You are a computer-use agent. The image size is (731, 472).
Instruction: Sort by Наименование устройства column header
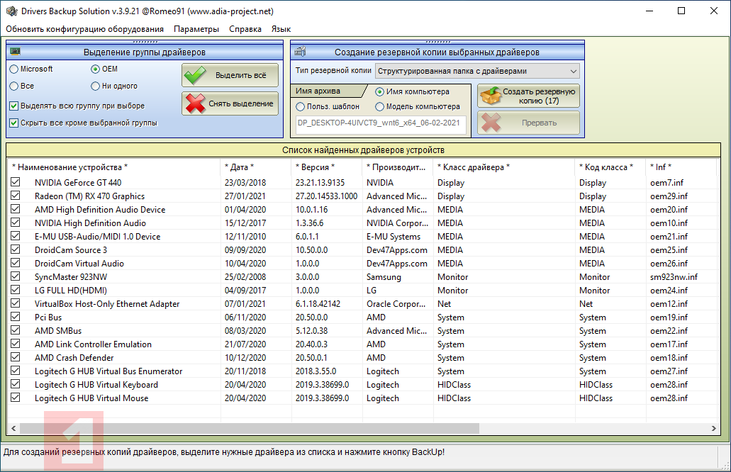point(113,167)
